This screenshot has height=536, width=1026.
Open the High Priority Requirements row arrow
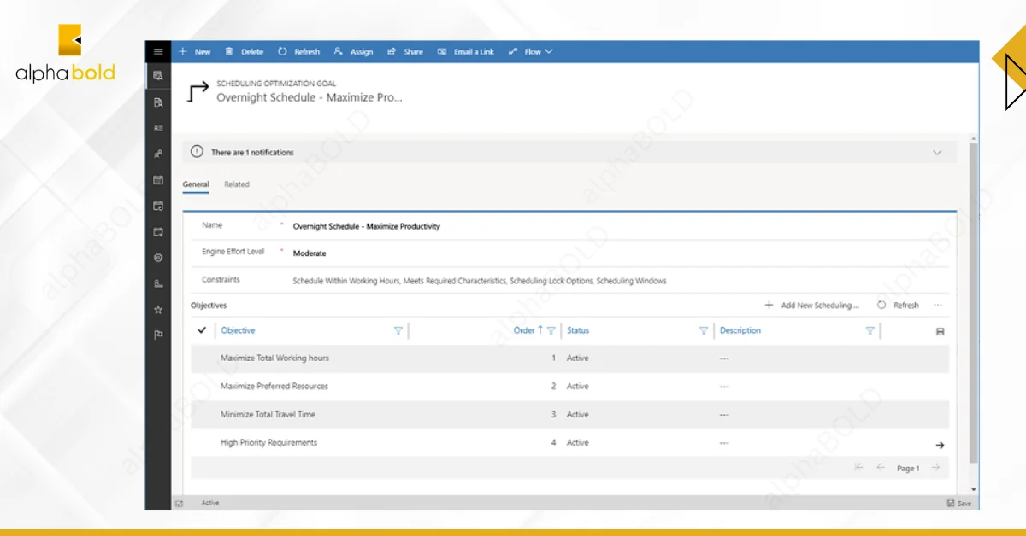[x=940, y=445]
